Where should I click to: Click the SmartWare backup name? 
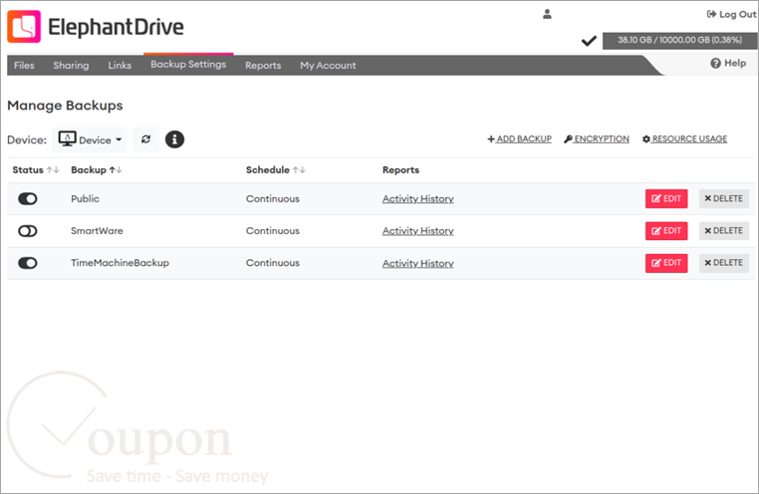coord(97,231)
